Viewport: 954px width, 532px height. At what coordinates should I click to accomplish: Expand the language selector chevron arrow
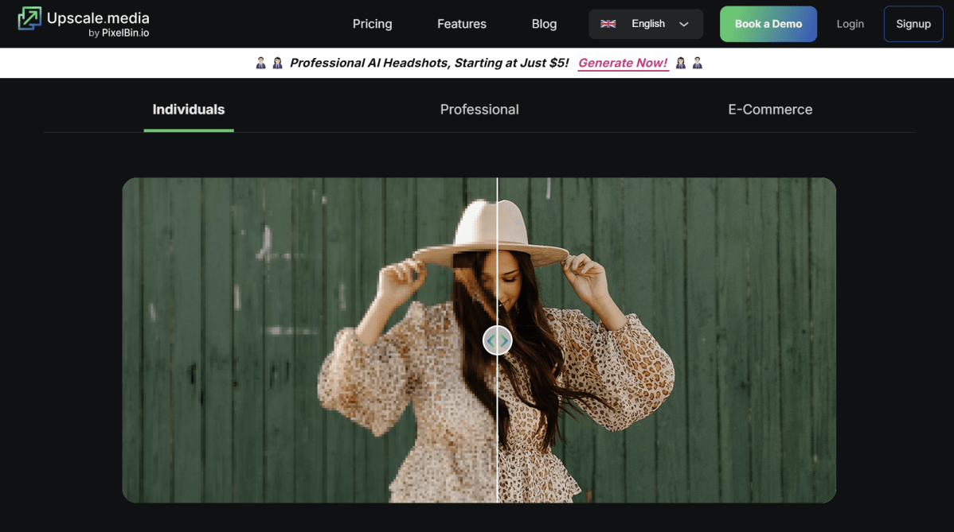(683, 25)
